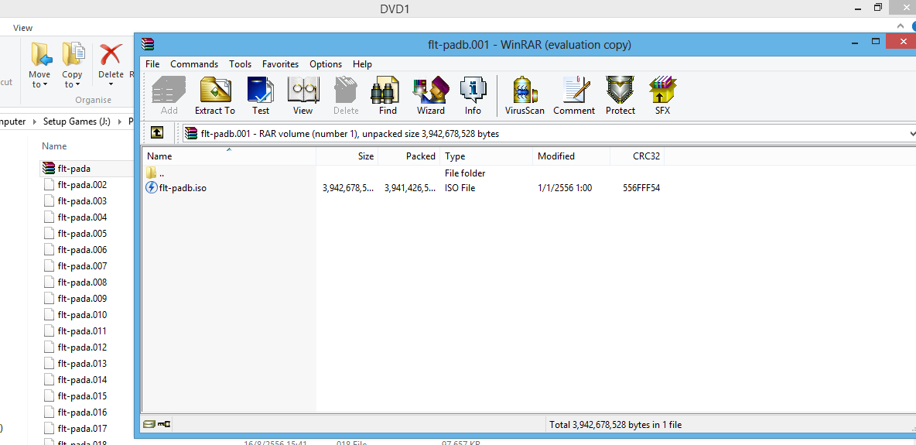The width and height of the screenshot is (916, 445).
Task: Select flt-pada.009 in Explorer
Action: 75,298
